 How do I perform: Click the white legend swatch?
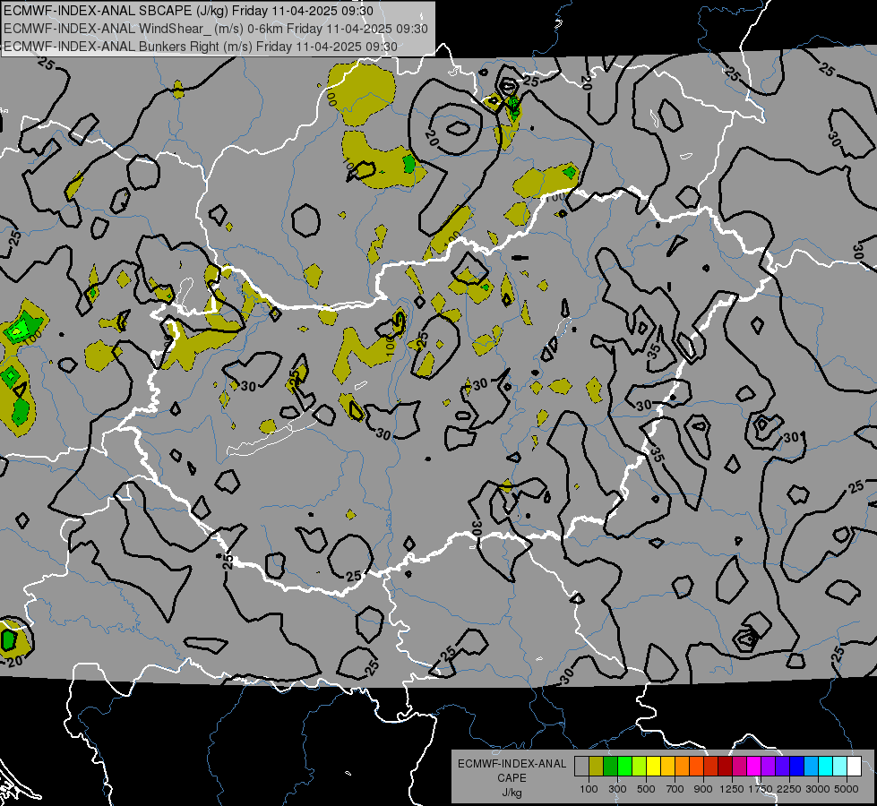854,767
